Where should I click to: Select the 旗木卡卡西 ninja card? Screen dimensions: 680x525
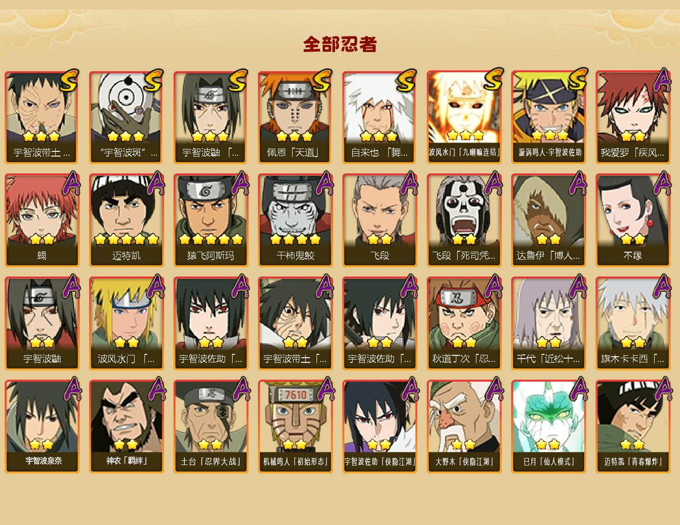633,323
